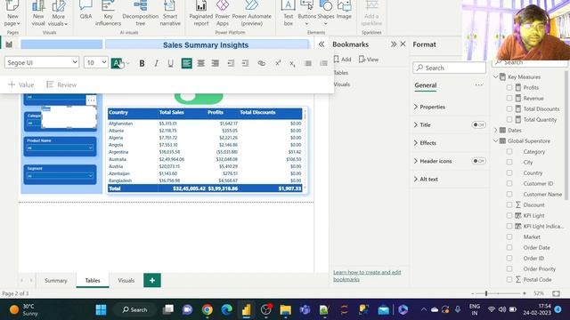Screen dimensions: 570x320
Task: Insert Power Automate visual
Action: 251,13
